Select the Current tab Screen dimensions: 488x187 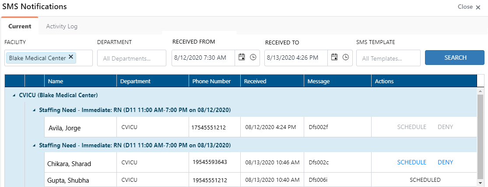pos(20,26)
